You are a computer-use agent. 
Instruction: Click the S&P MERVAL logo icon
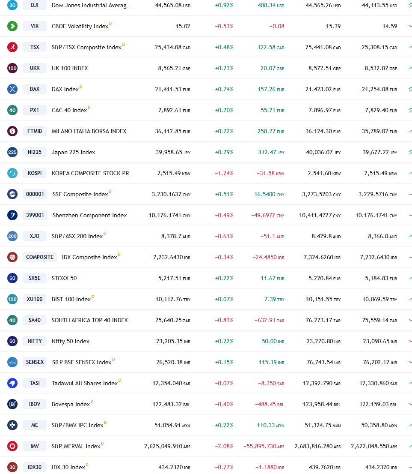12,446
